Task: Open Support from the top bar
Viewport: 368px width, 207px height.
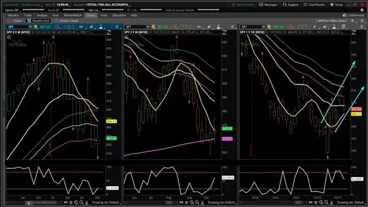Action: tap(290, 5)
